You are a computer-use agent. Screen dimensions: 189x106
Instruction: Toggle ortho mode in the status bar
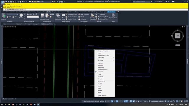tap(114, 101)
